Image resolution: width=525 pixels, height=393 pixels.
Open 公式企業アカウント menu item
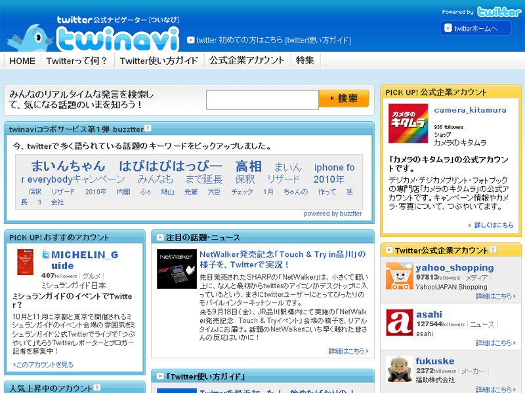tap(247, 60)
